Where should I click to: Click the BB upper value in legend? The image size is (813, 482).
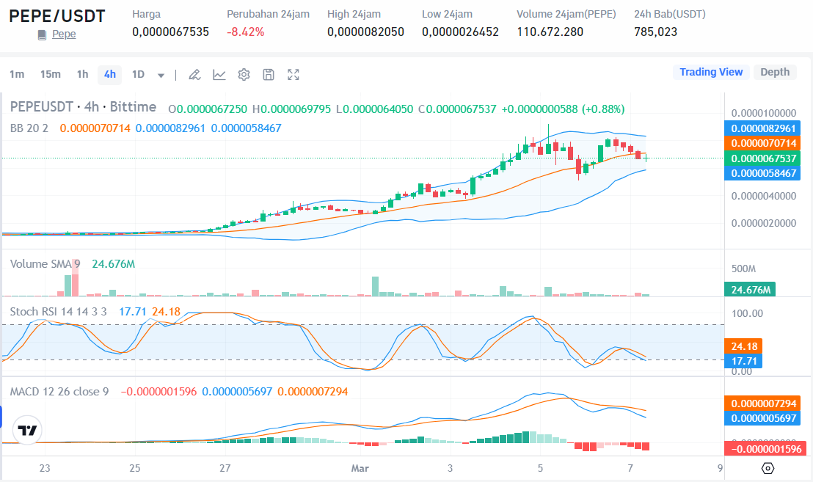(x=170, y=128)
